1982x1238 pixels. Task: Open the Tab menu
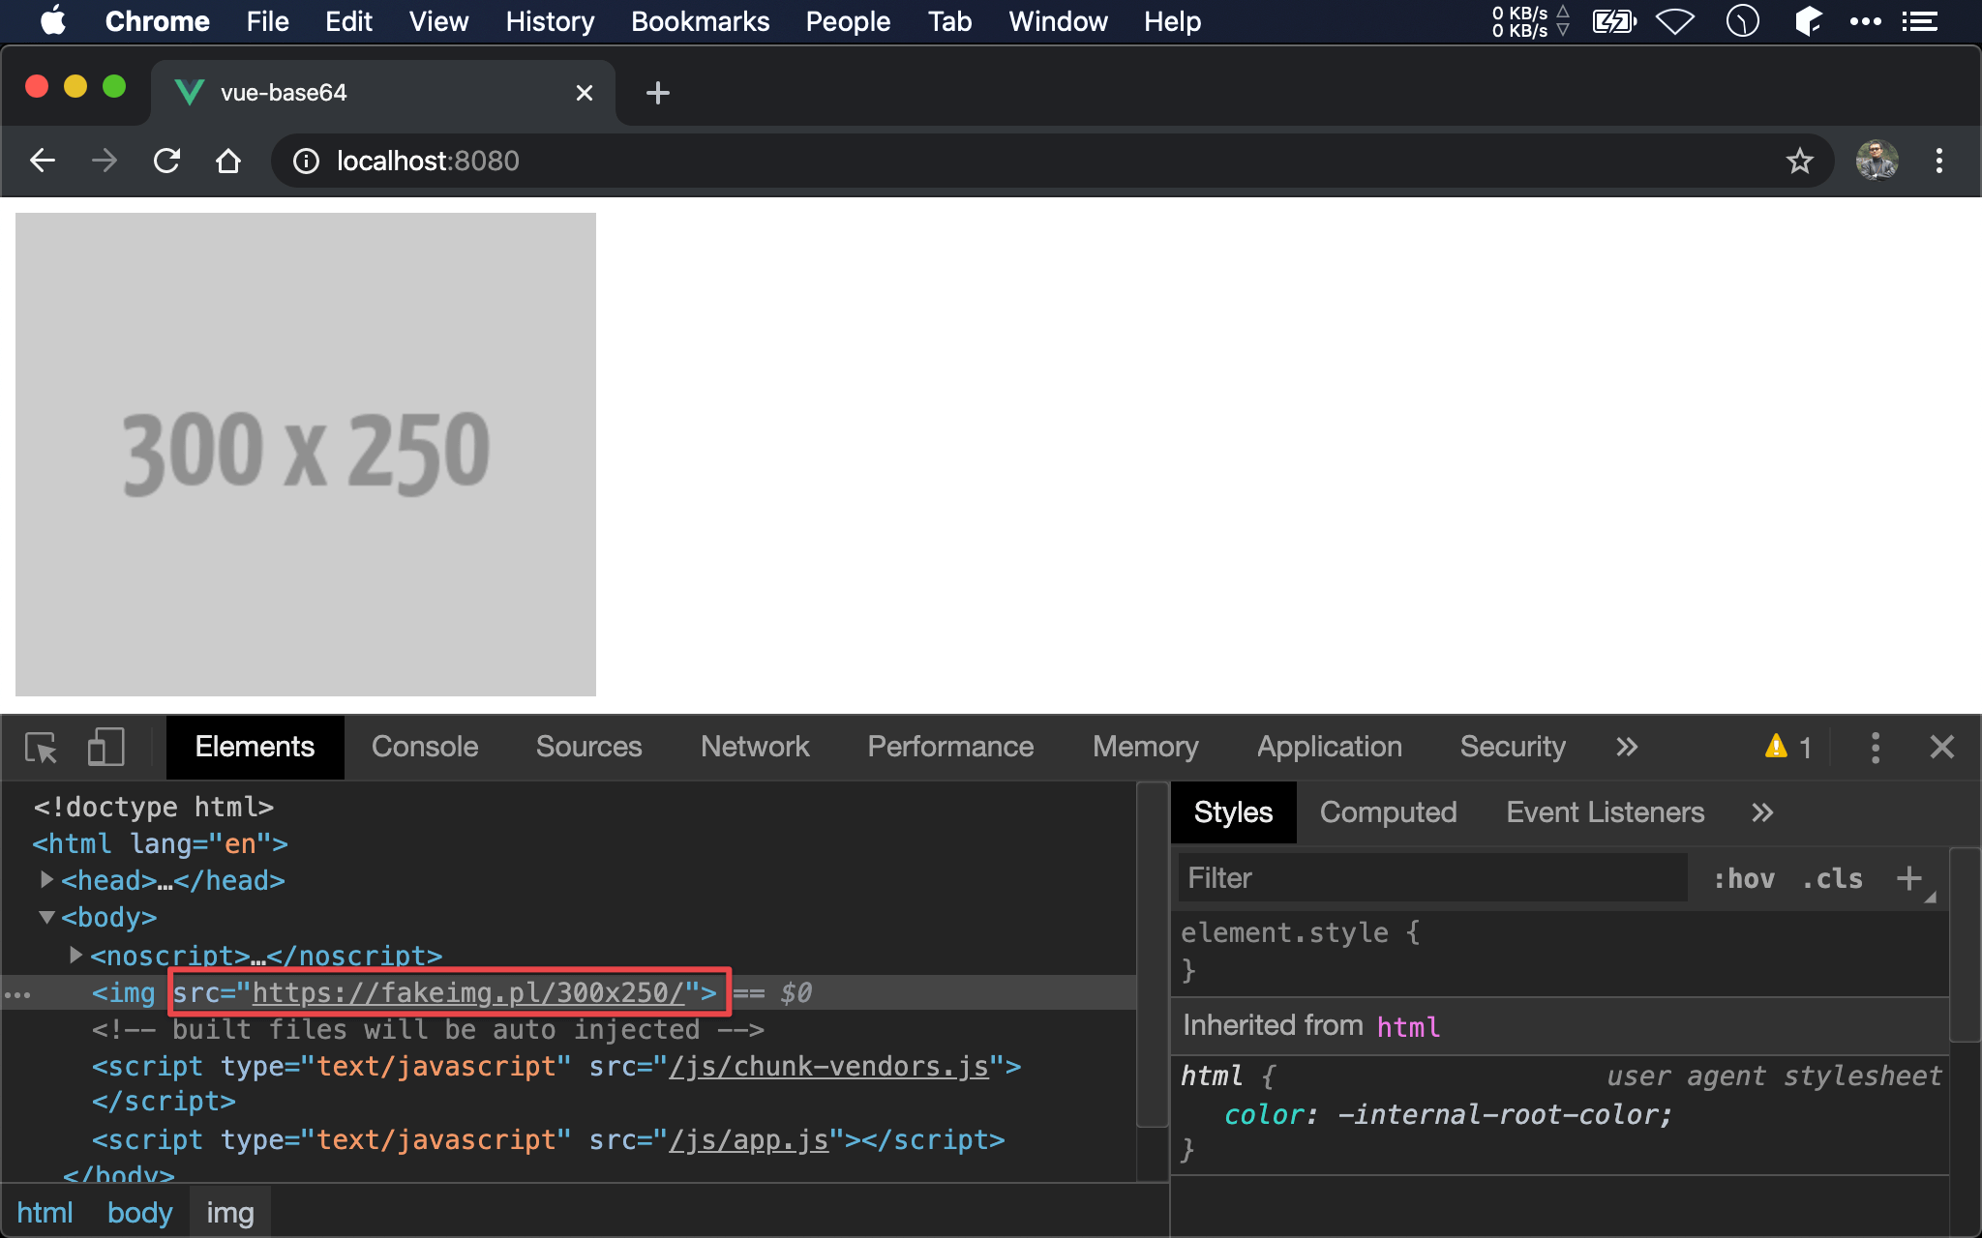[x=949, y=21]
